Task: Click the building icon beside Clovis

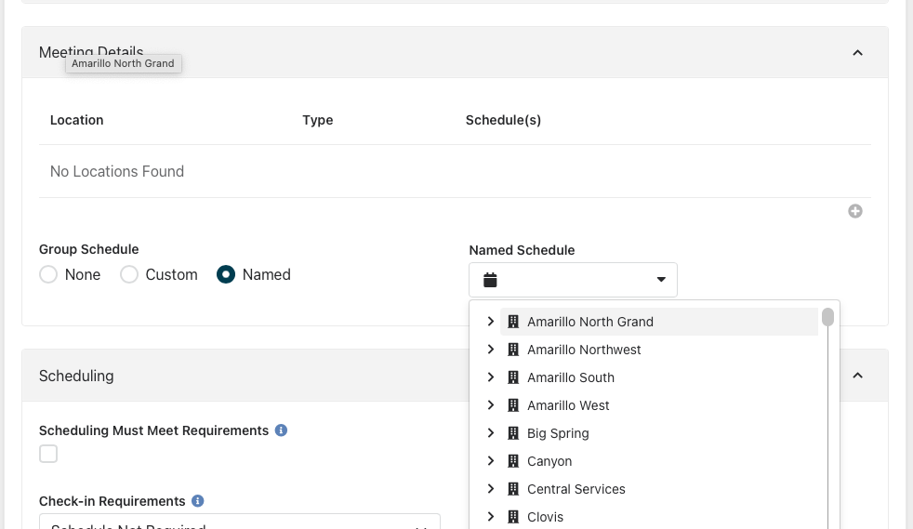Action: (x=512, y=517)
